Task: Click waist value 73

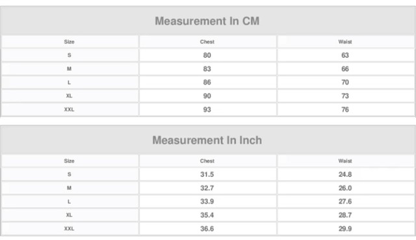Action: pos(345,96)
